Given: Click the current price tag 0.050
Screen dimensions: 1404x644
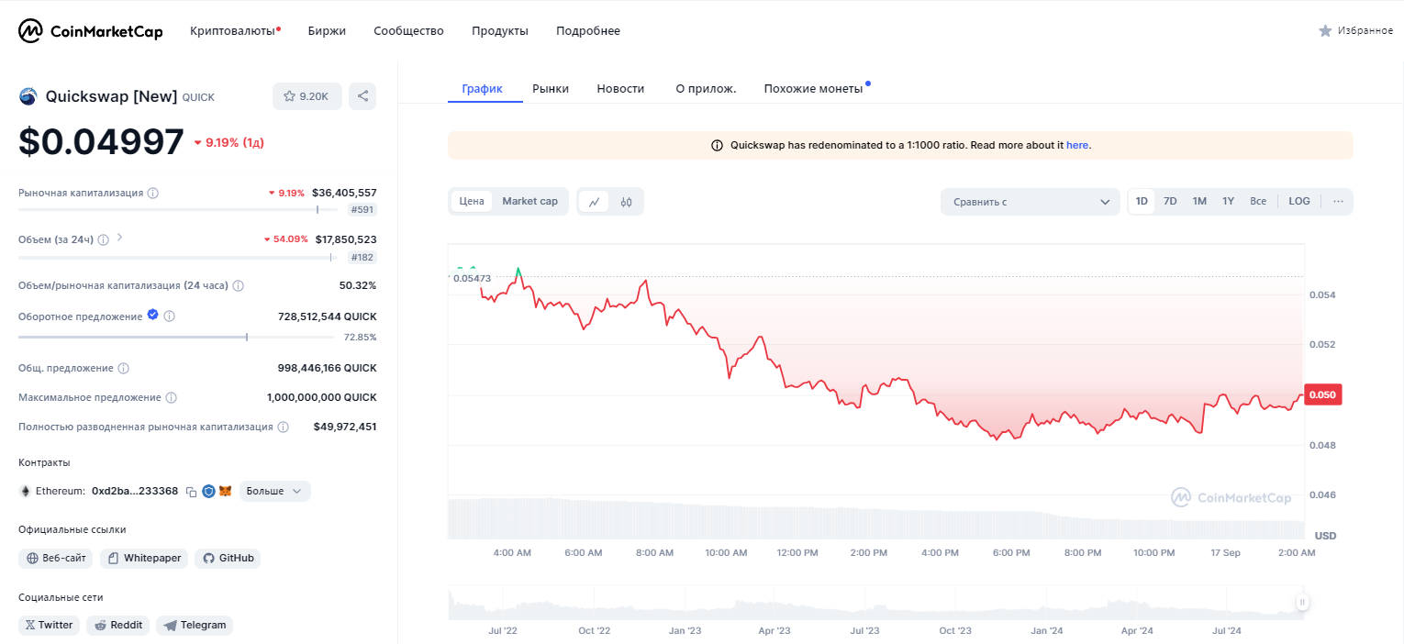Looking at the screenshot, I should [x=1322, y=394].
